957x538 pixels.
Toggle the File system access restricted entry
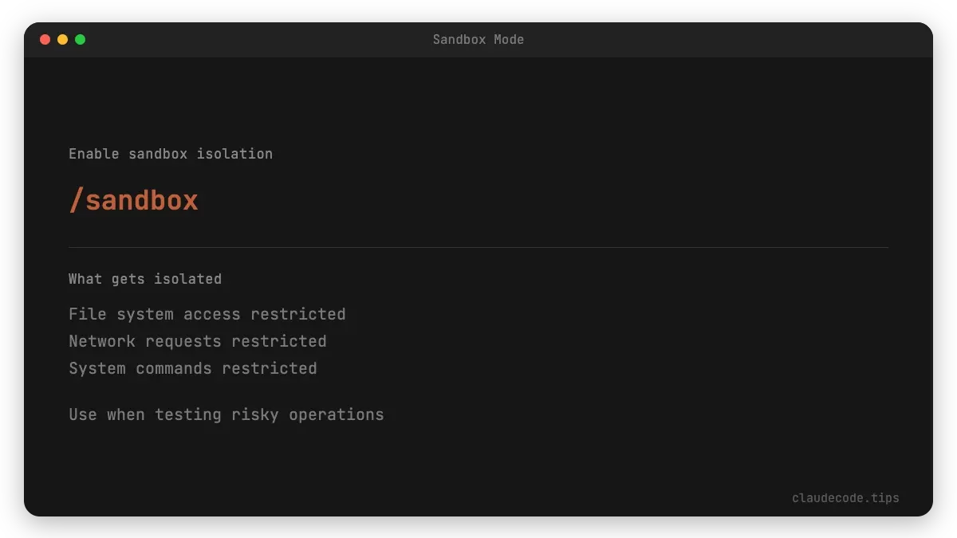click(x=207, y=314)
